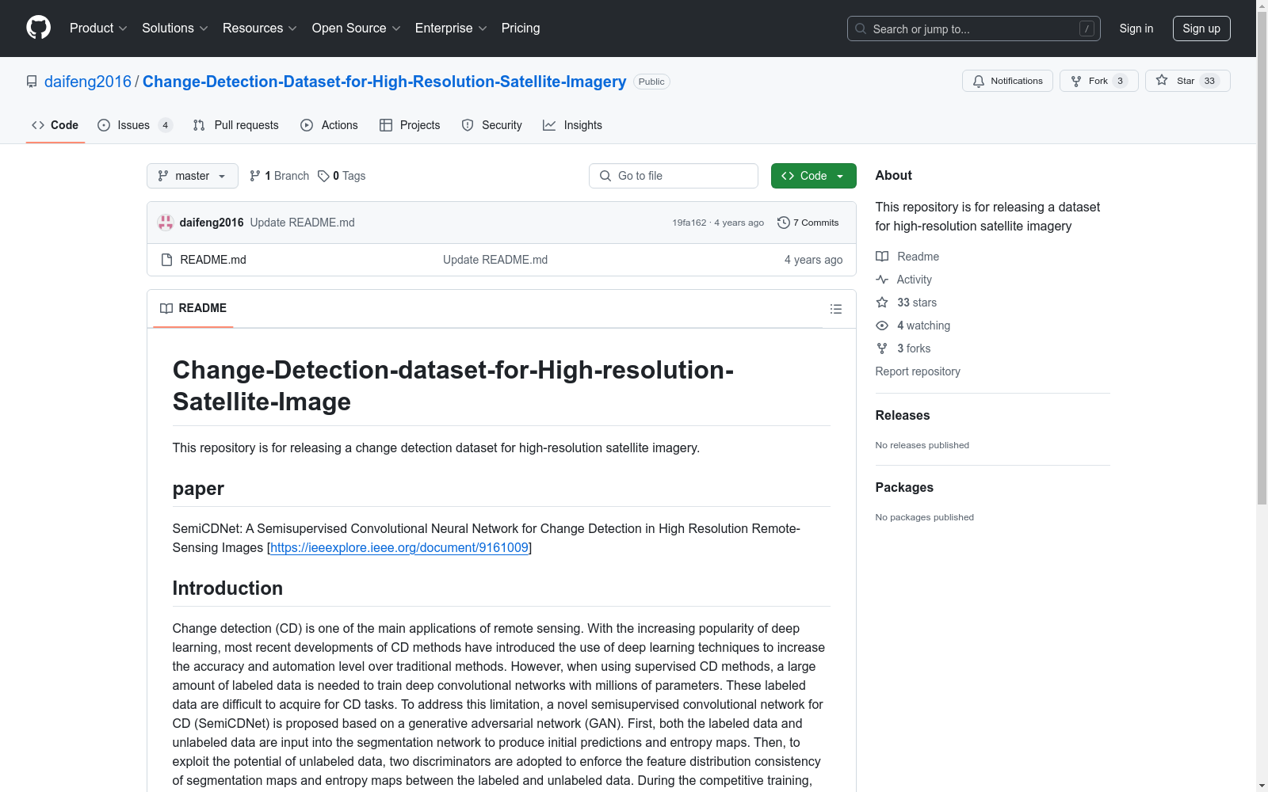This screenshot has width=1268, height=792.
Task: Click the Go to file search field
Action: pos(673,176)
